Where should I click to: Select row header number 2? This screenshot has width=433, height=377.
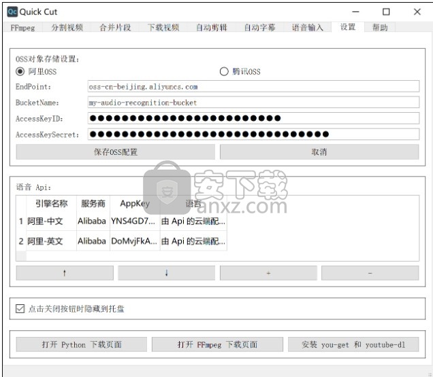[21, 241]
